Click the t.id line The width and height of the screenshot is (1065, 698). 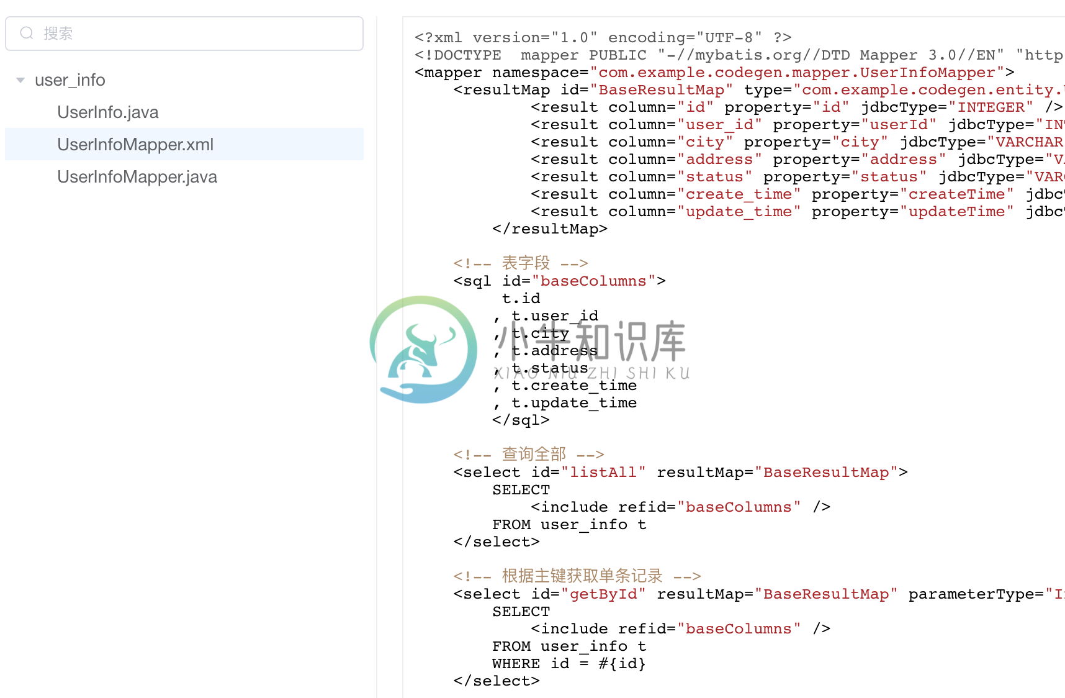(x=521, y=299)
